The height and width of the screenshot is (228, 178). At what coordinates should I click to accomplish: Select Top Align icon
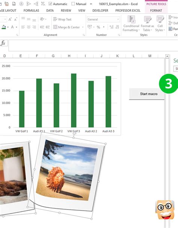(23, 19)
